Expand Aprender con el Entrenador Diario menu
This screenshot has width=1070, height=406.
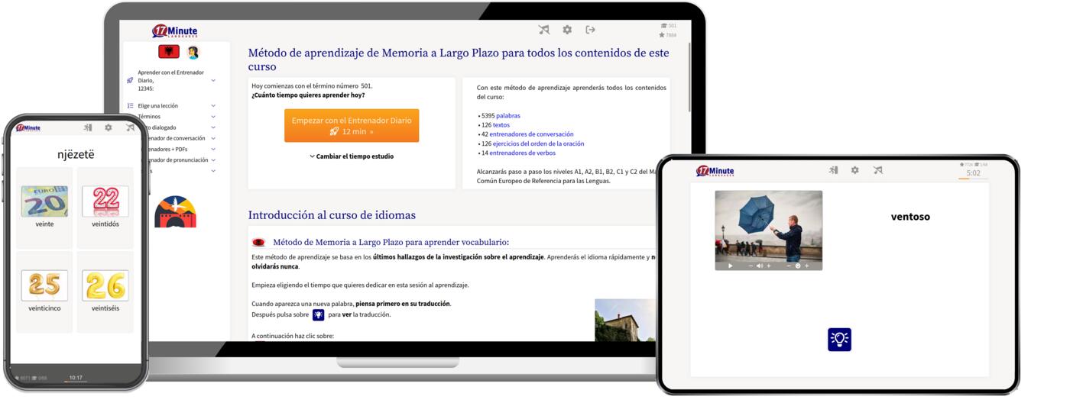click(213, 80)
